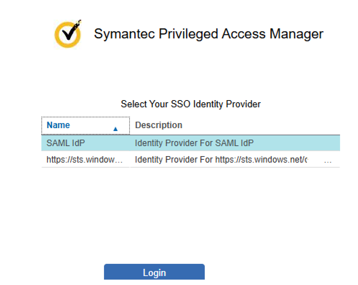Image resolution: width=358 pixels, height=285 pixels.
Task: Click the blank right end of highlighted SAML row
Action: 297,143
